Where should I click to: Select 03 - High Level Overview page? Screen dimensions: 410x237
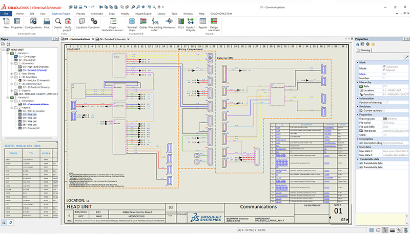coord(35,66)
